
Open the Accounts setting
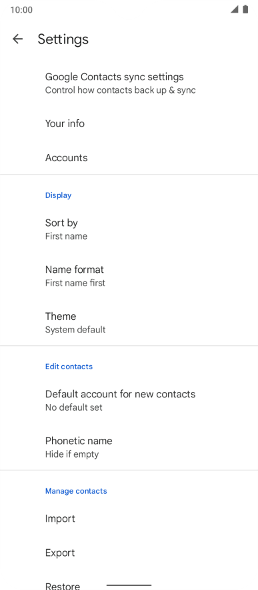(129, 157)
